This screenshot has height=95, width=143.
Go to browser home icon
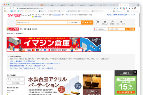tap(14, 8)
